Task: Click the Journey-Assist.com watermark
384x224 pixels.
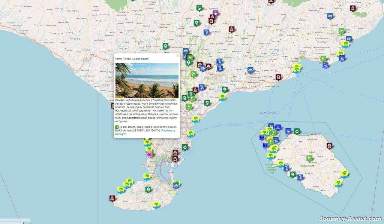Action: 350,219
